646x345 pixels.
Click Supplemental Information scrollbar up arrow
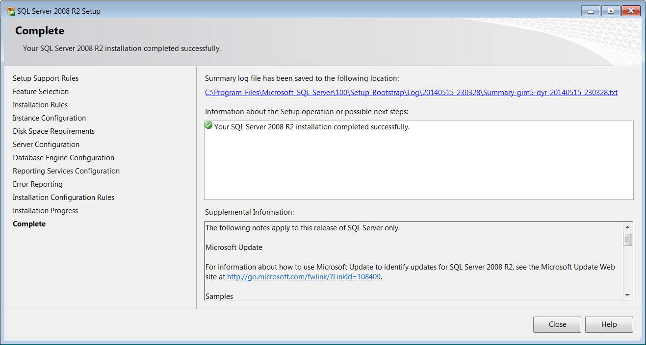627,227
